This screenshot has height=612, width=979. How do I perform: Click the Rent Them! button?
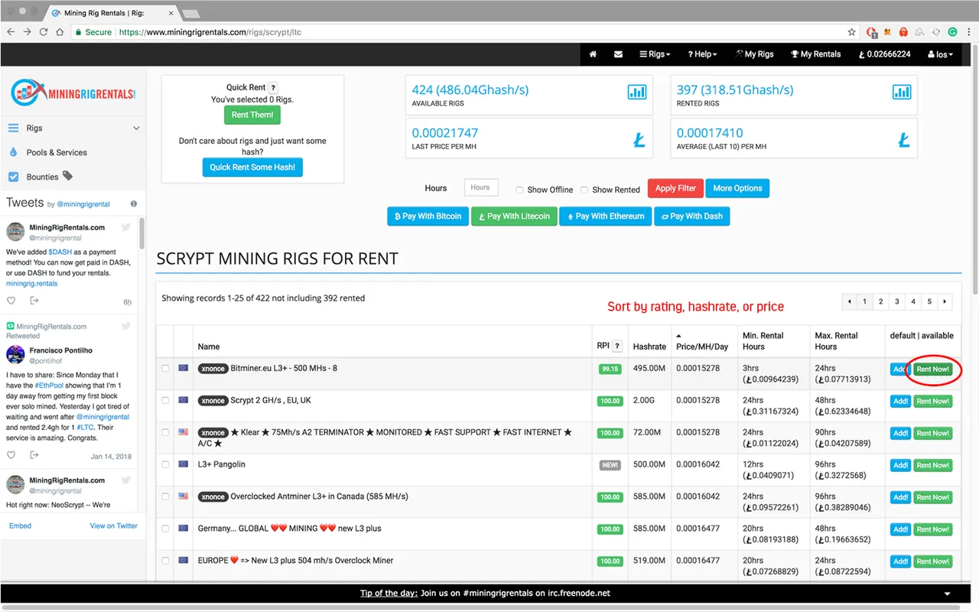pyautogui.click(x=252, y=115)
